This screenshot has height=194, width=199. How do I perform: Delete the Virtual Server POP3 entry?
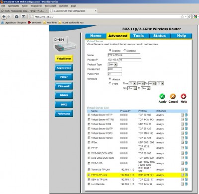[x=186, y=133]
